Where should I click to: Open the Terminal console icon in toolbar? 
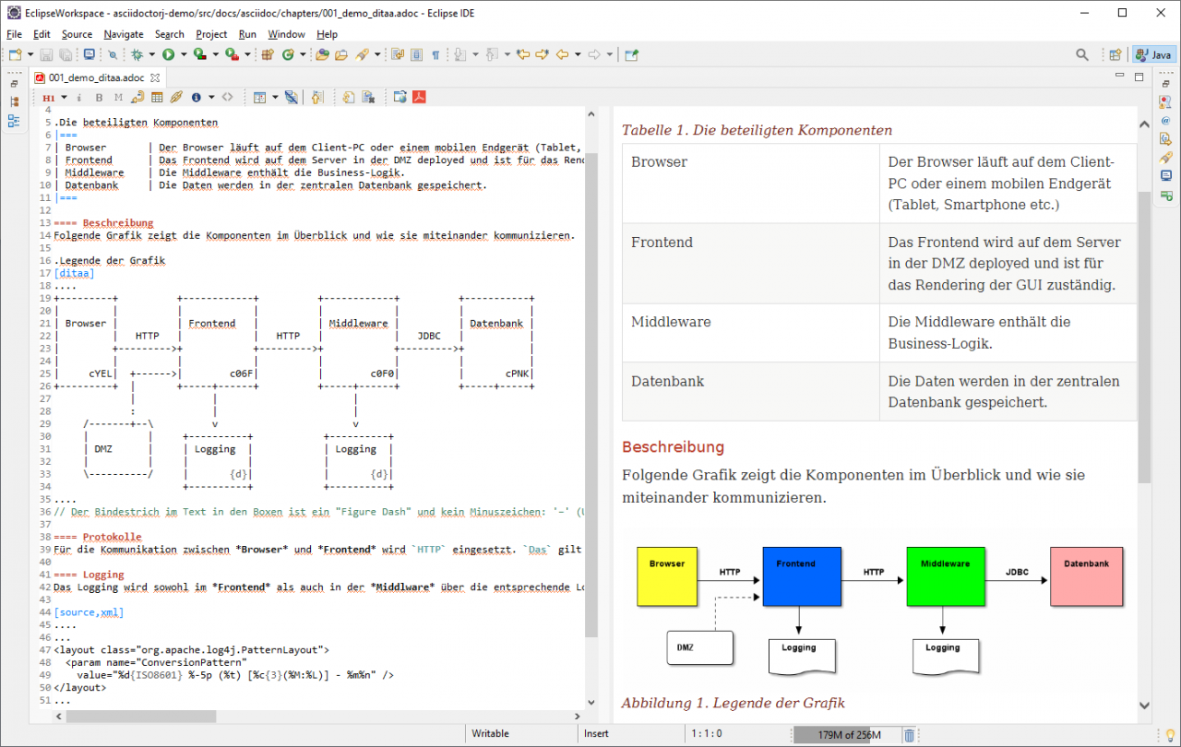coord(89,54)
